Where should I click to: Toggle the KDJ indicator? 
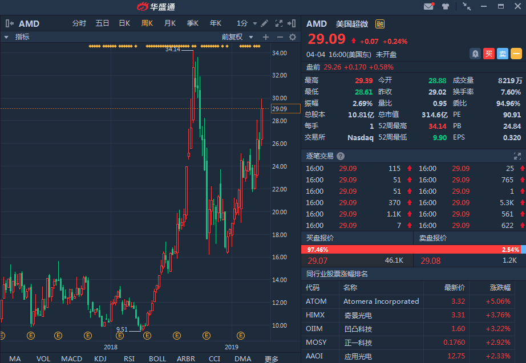(x=100, y=358)
